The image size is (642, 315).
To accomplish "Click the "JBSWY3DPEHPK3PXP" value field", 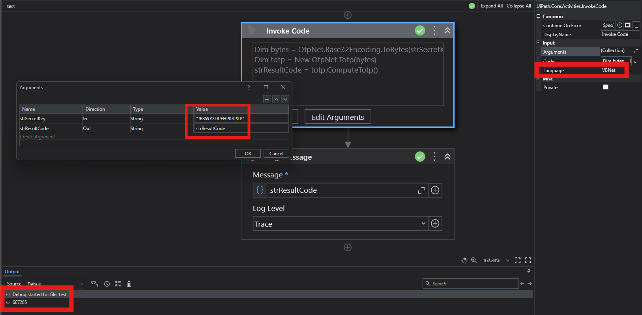I will coord(241,118).
